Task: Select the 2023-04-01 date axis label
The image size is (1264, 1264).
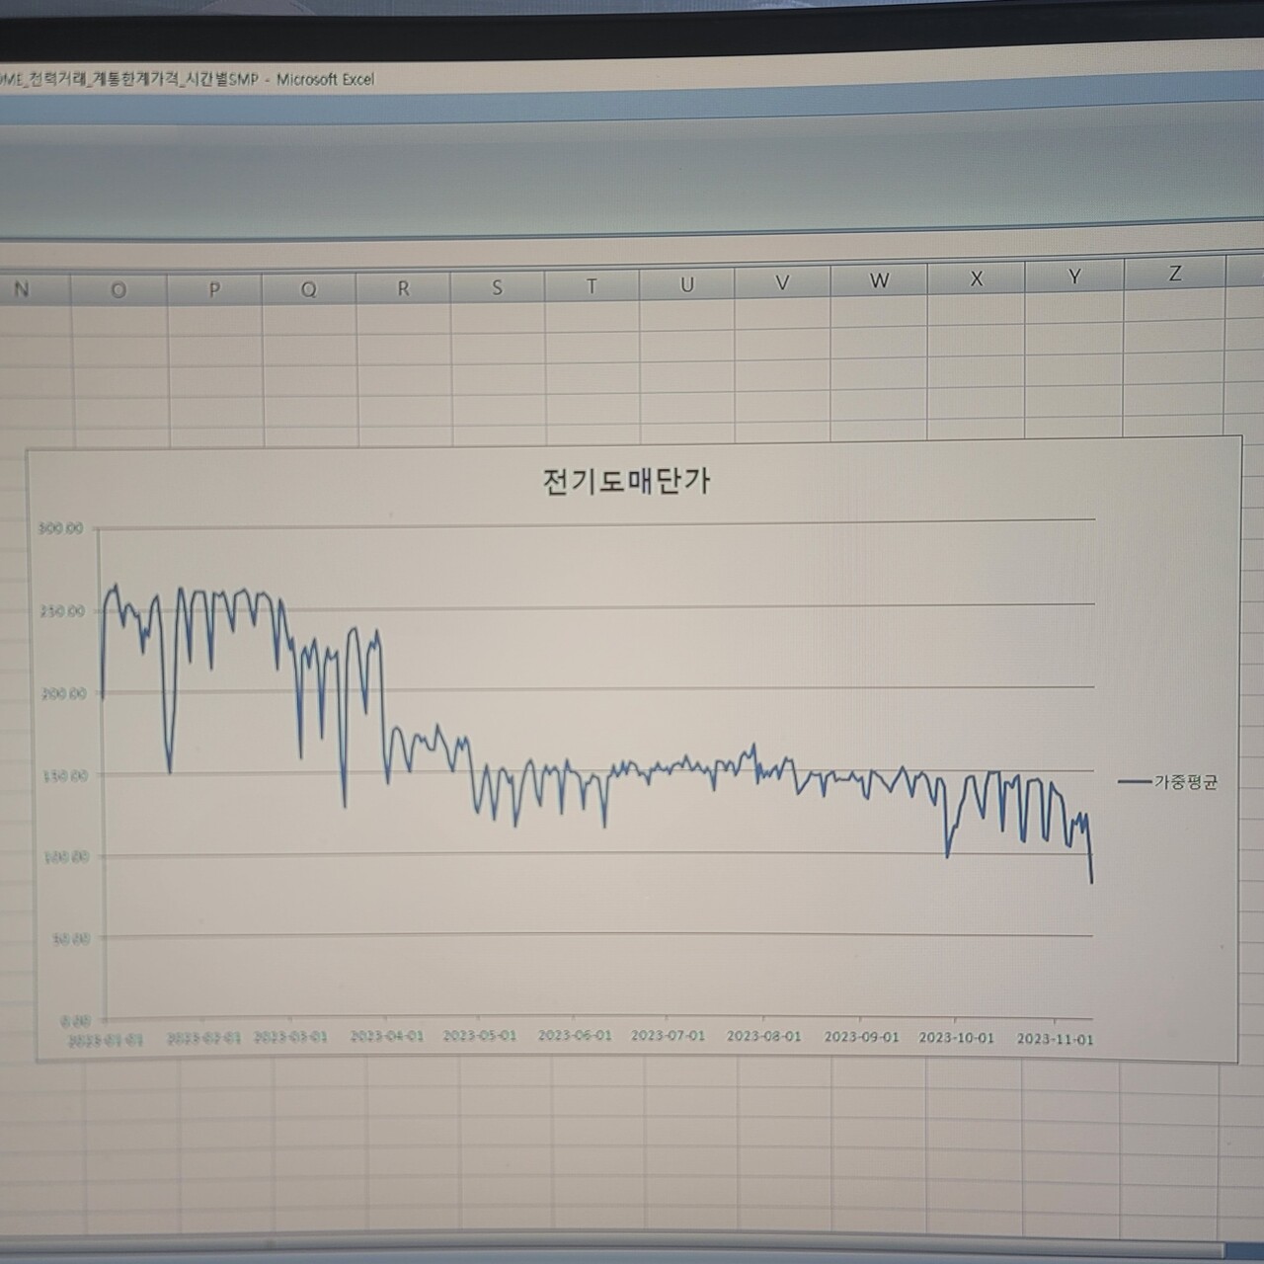Action: 387,1036
